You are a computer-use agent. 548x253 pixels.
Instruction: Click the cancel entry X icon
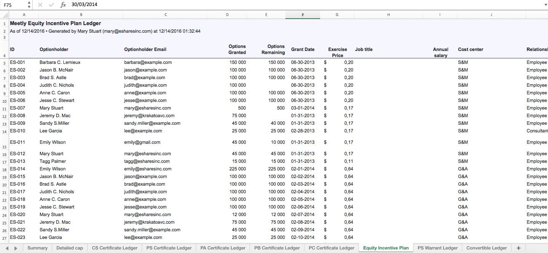tap(40, 5)
